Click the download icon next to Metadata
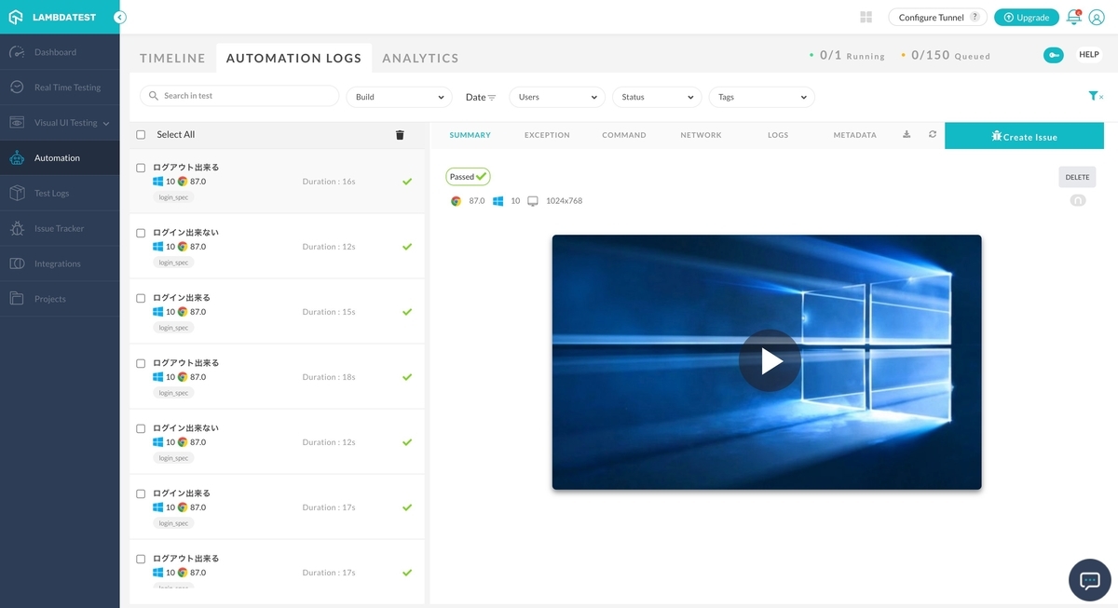 907,134
